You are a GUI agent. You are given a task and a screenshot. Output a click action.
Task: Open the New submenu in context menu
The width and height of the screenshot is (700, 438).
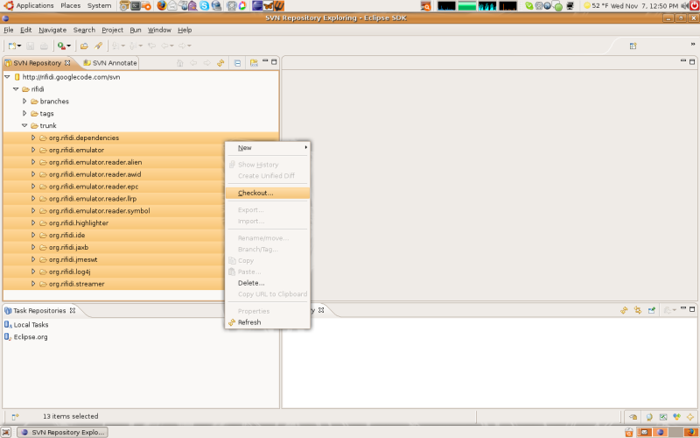[x=268, y=148]
